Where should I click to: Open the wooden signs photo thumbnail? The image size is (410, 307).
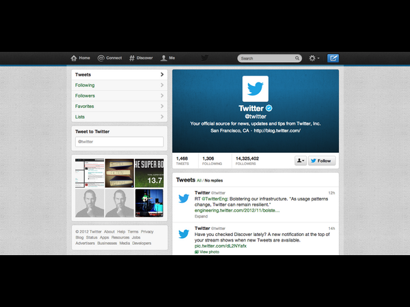pos(120,173)
